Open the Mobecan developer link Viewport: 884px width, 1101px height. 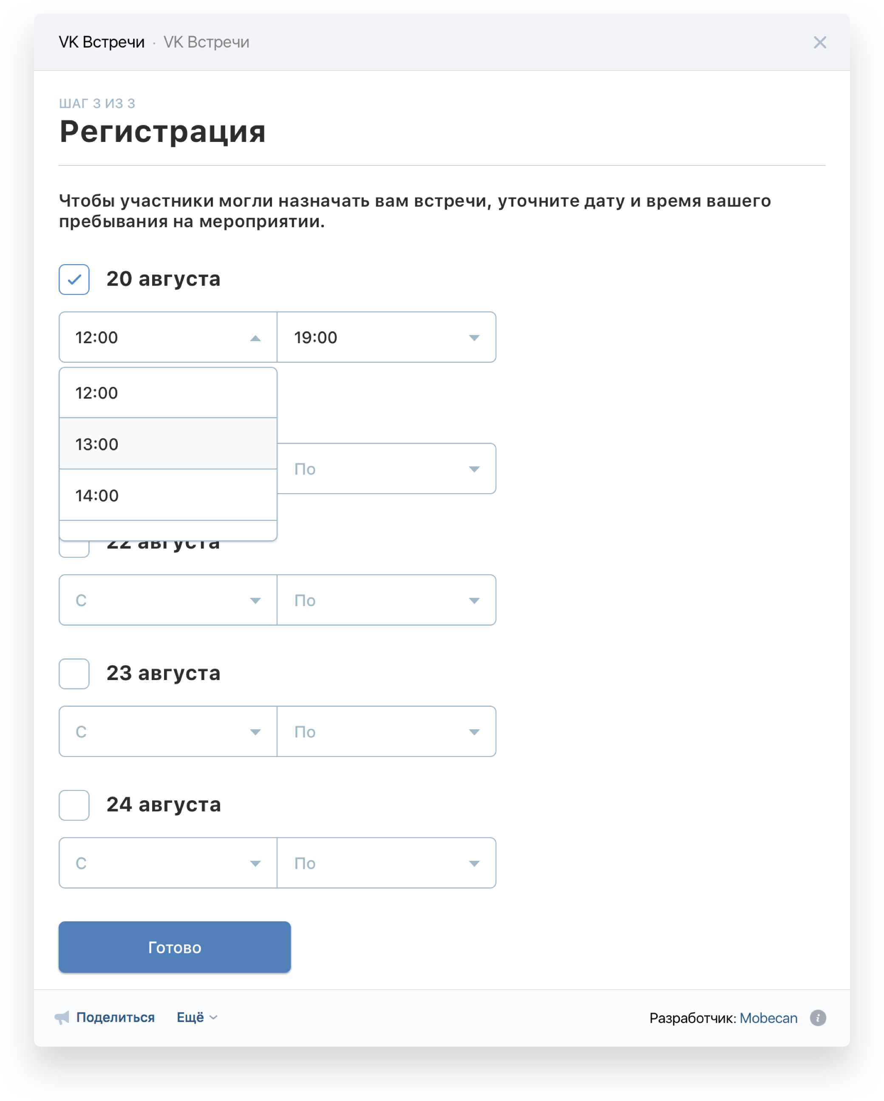pos(768,1018)
